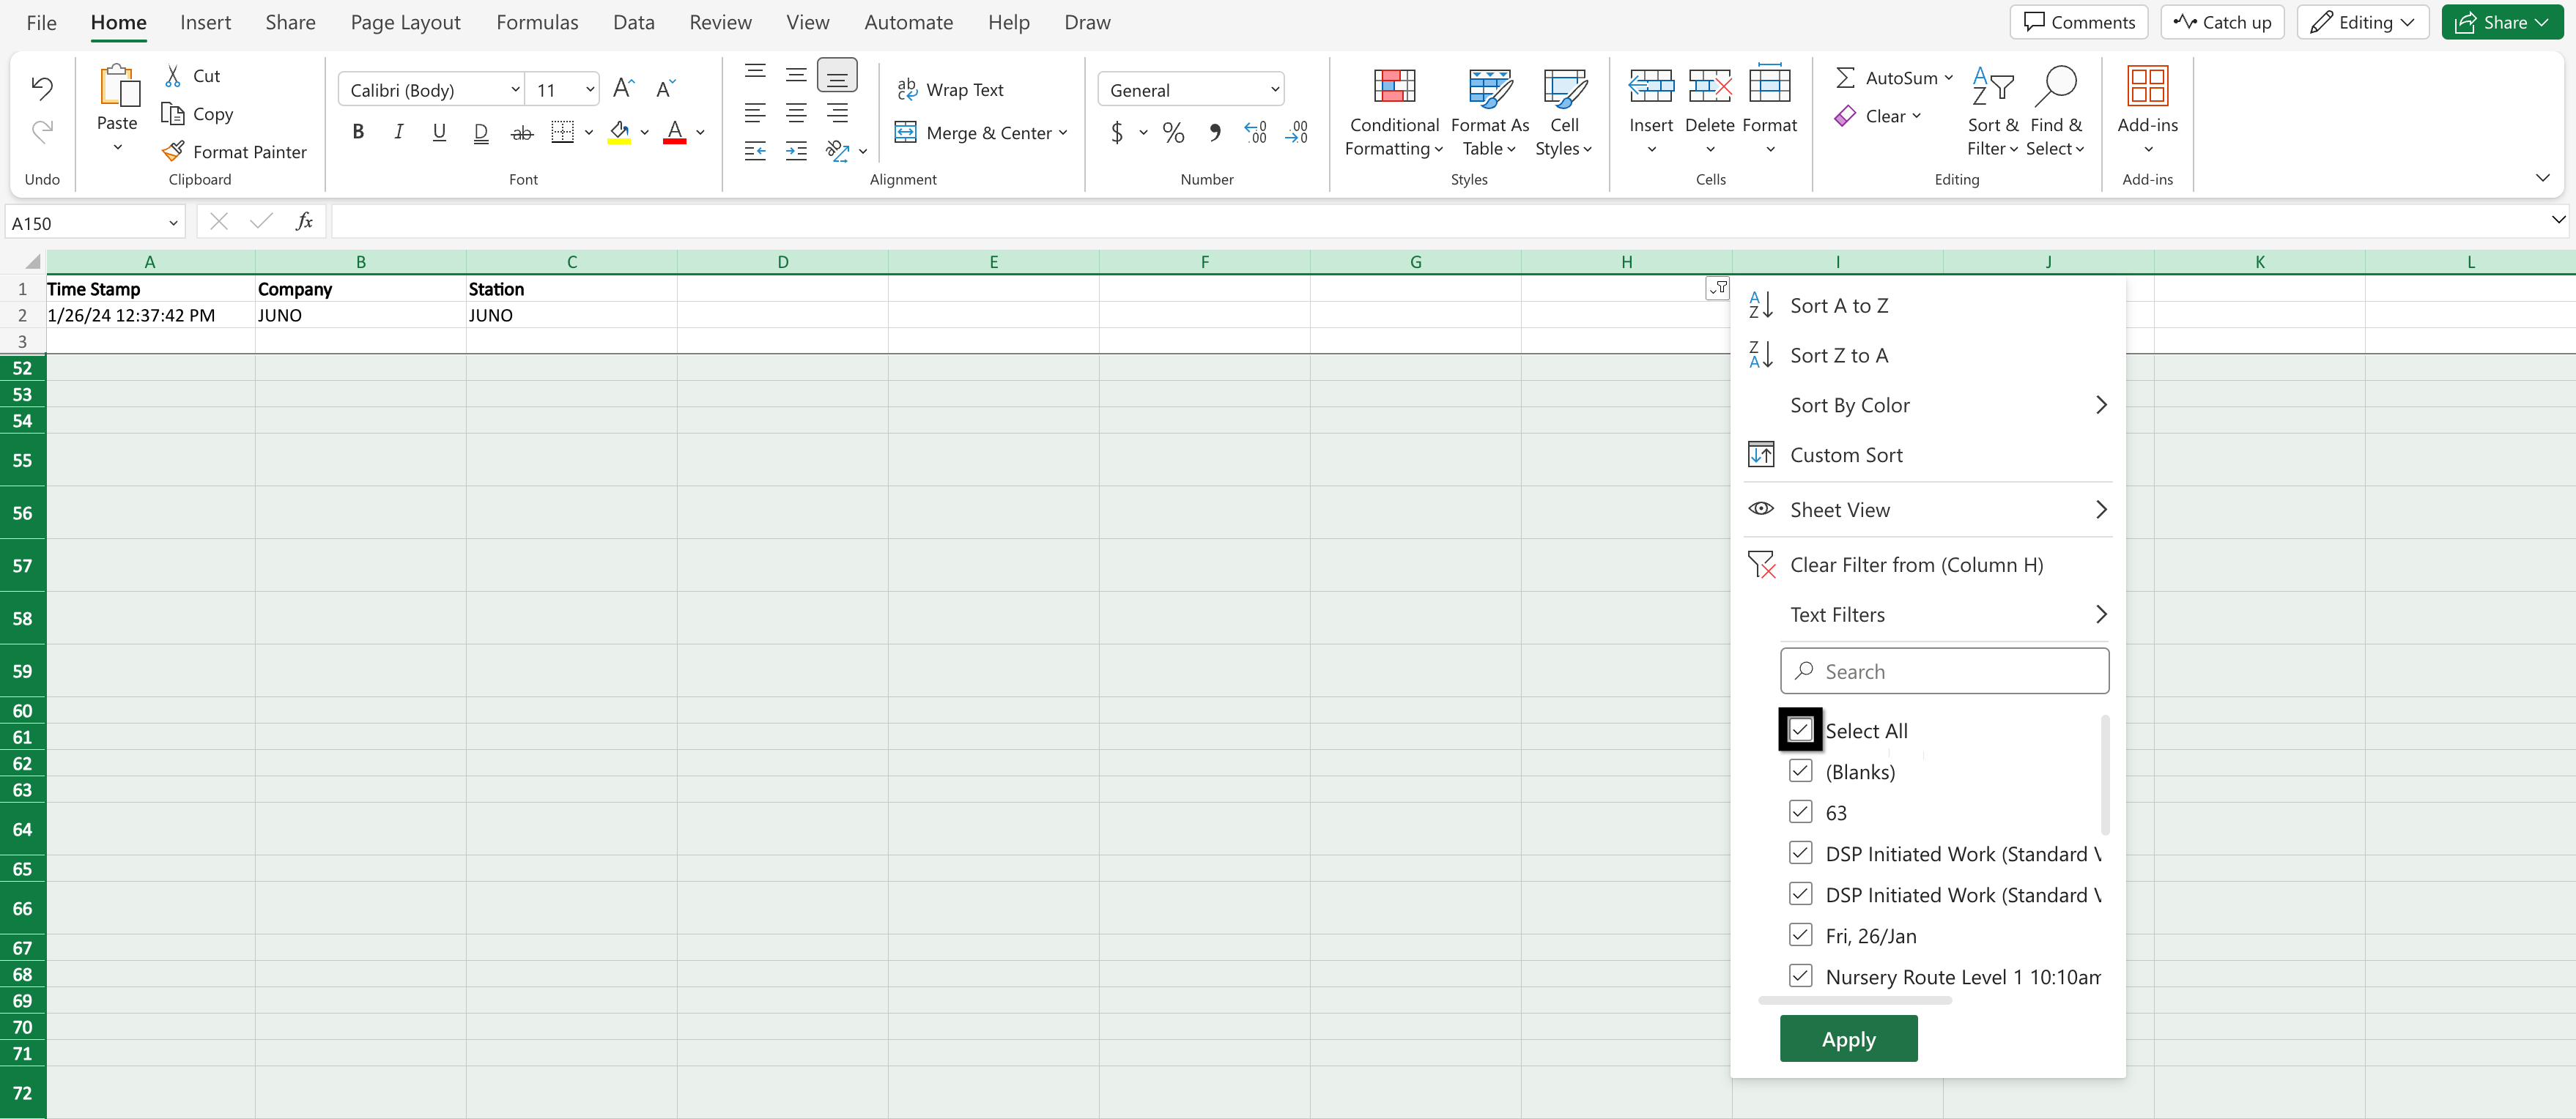This screenshot has height=1119, width=2576.
Task: Uncheck the (Blanks) filter option
Action: point(1800,771)
